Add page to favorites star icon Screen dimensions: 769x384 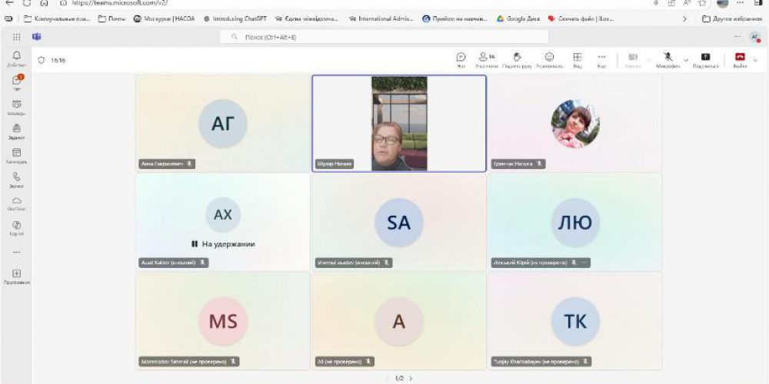pyautogui.click(x=702, y=2)
